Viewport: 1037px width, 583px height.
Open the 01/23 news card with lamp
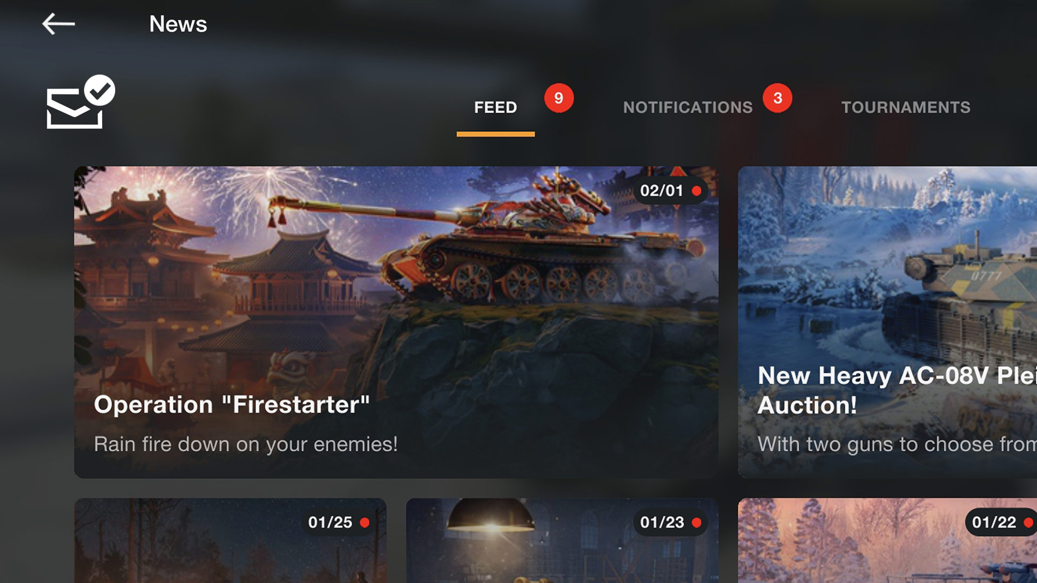pyautogui.click(x=562, y=540)
